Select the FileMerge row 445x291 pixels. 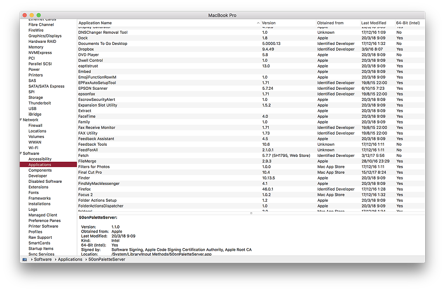[x=251, y=161]
